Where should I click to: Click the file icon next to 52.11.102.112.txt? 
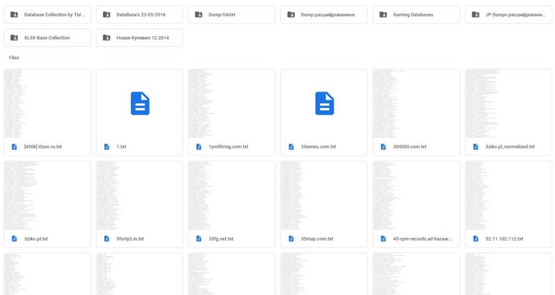point(476,239)
